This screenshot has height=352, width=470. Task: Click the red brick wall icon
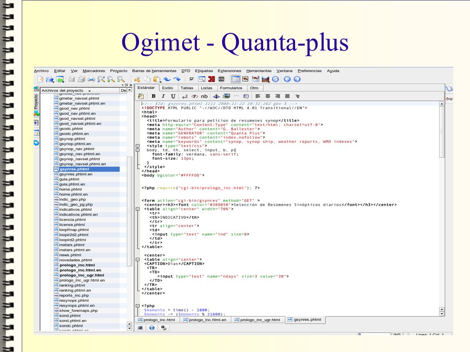pyautogui.click(x=211, y=79)
